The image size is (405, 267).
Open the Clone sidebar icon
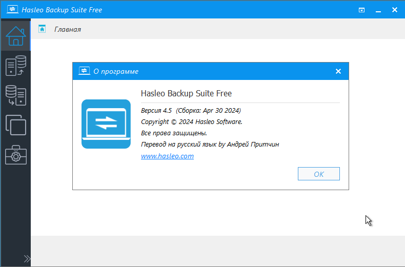pyautogui.click(x=16, y=125)
